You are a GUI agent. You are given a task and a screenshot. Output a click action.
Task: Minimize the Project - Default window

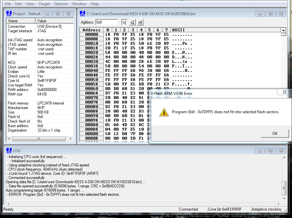[47, 14]
